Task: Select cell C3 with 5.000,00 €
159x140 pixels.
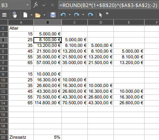Action: 75,40
